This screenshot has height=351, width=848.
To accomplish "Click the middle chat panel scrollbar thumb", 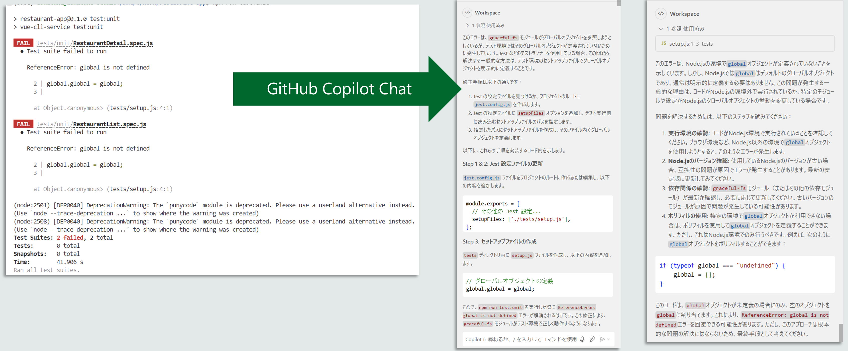I will (x=618, y=3).
